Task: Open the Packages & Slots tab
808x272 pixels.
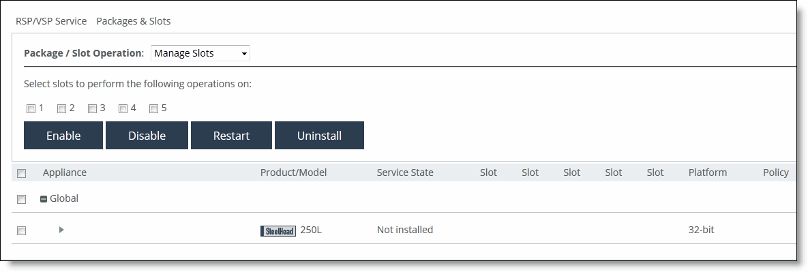Action: pos(134,21)
